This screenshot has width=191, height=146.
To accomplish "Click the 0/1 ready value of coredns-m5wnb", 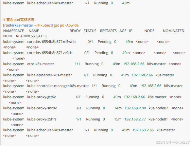I will pyautogui.click(x=90, y=42).
